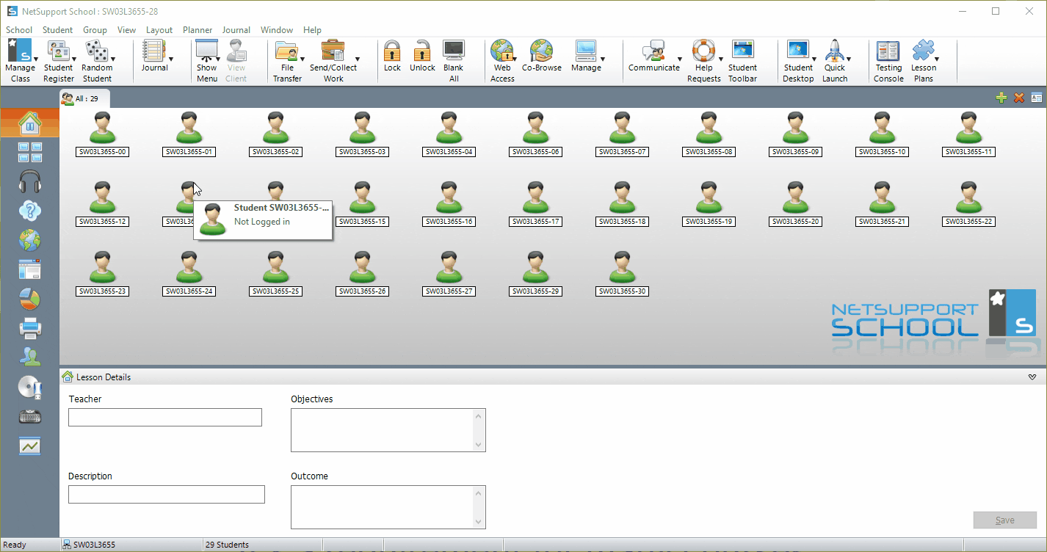Open Testing Console
This screenshot has height=552, width=1047.
pyautogui.click(x=888, y=51)
